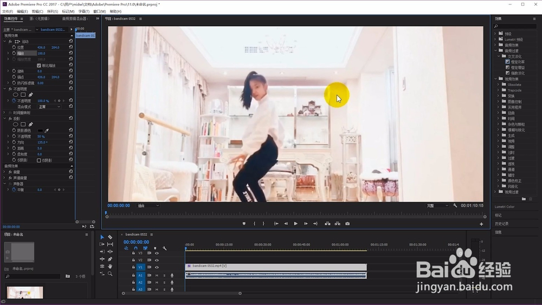542x305 pixels.
Task: Click the Effects search field
Action: tap(515, 26)
